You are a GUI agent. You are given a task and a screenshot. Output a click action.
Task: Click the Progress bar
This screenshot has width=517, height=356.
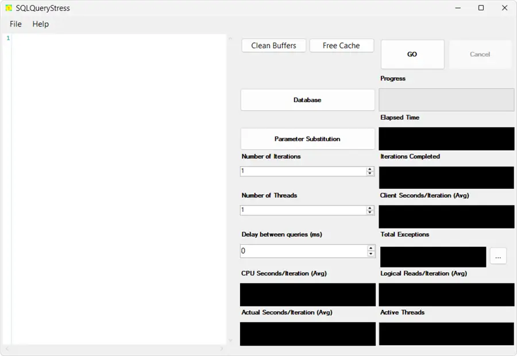coord(446,99)
